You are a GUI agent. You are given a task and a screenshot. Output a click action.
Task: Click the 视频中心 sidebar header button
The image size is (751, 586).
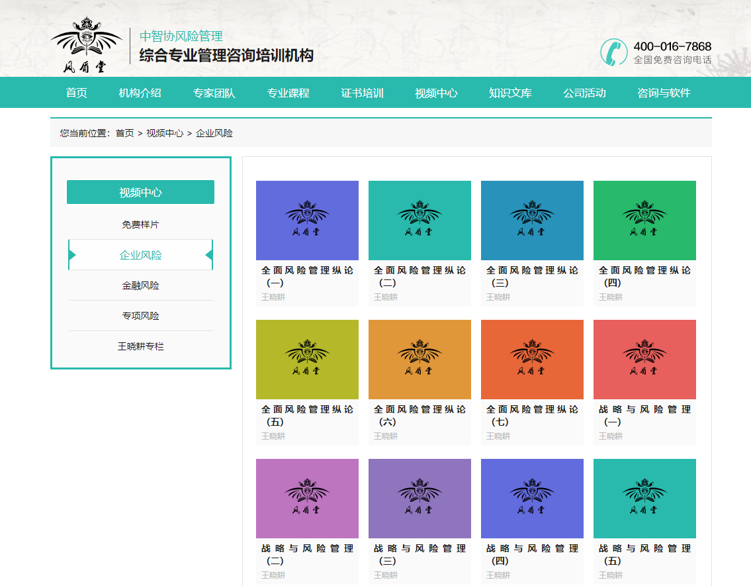coord(140,192)
